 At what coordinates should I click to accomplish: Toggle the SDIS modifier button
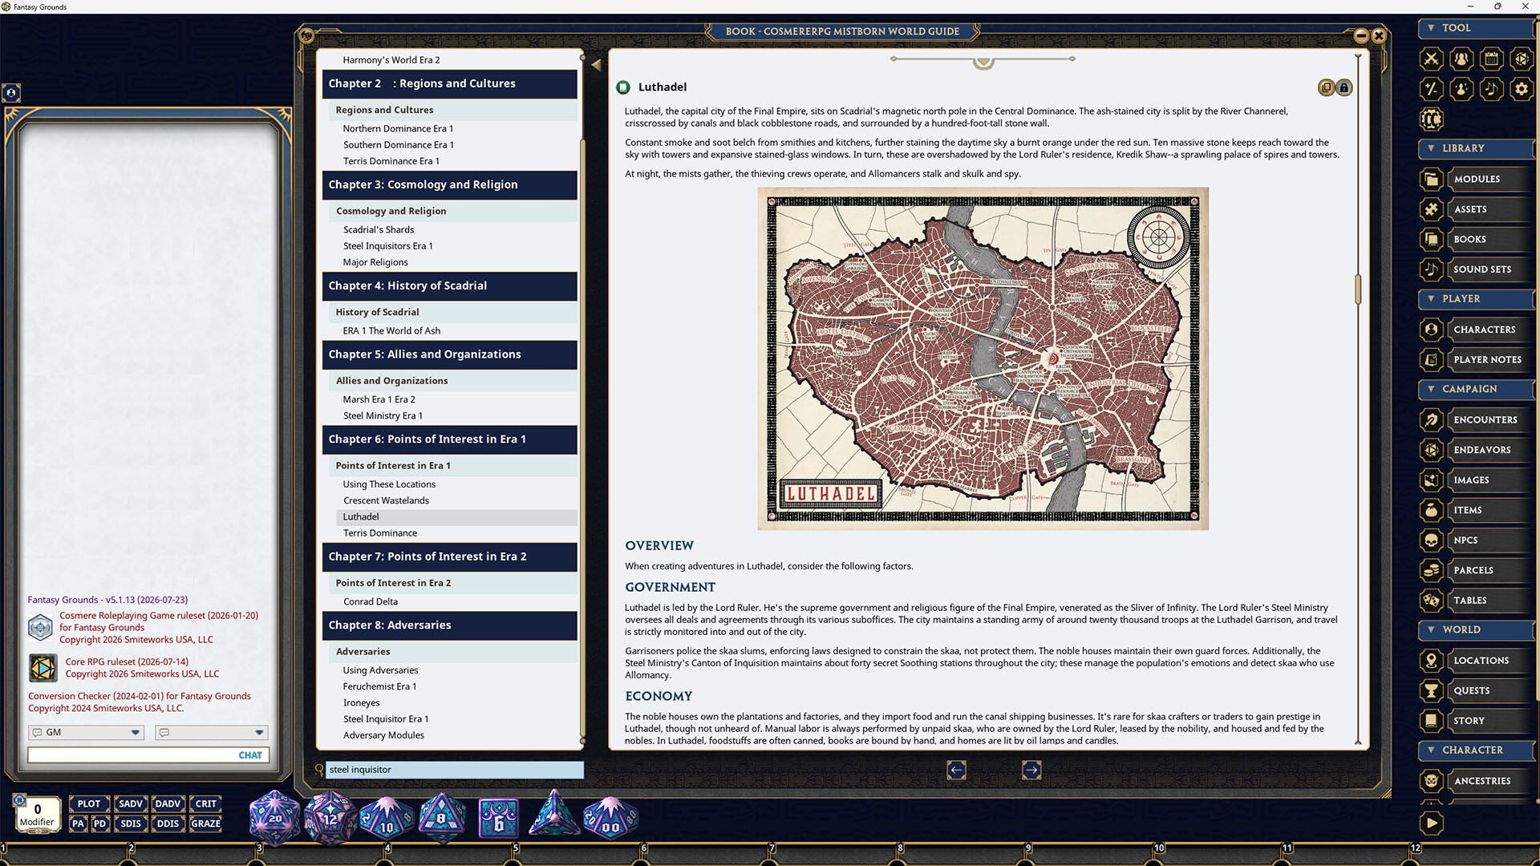130,824
